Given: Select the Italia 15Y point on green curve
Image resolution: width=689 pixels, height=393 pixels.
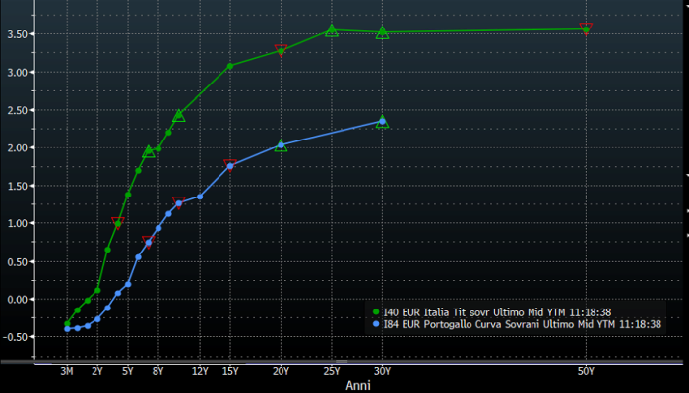Looking at the screenshot, I should [229, 66].
